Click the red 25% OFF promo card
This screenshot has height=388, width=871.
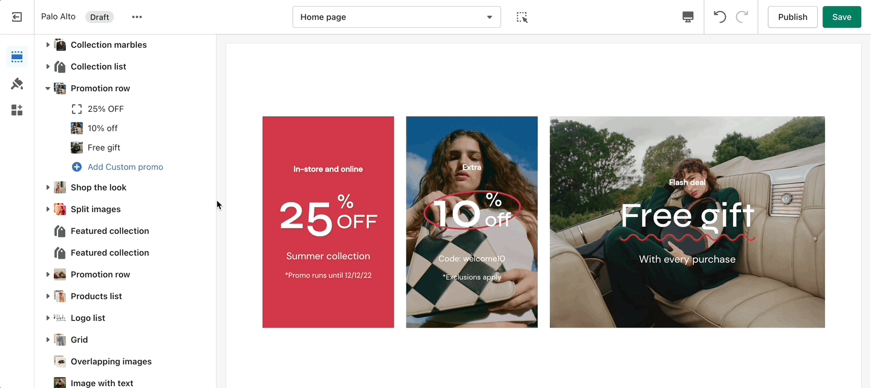328,222
